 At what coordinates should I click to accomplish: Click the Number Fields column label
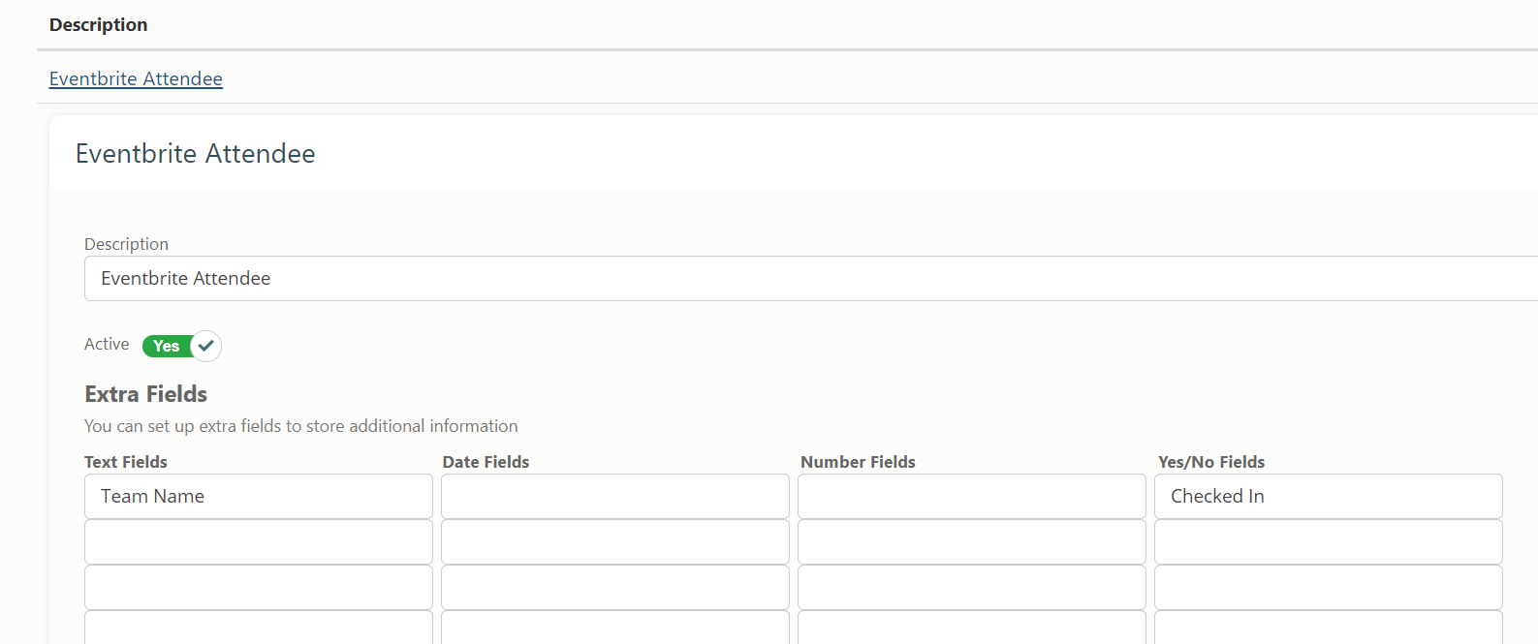pos(858,462)
